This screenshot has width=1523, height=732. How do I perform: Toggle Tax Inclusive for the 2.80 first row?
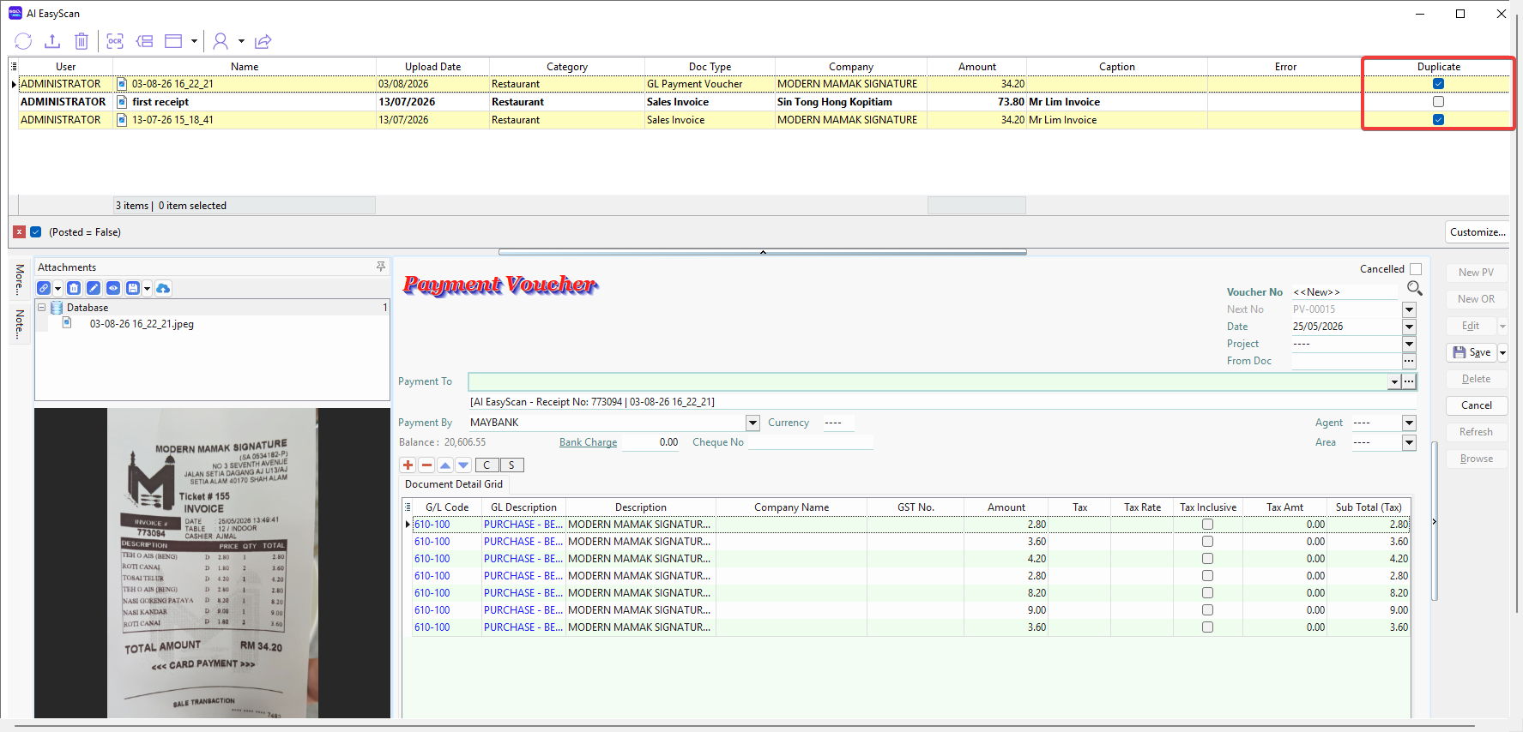[1207, 525]
